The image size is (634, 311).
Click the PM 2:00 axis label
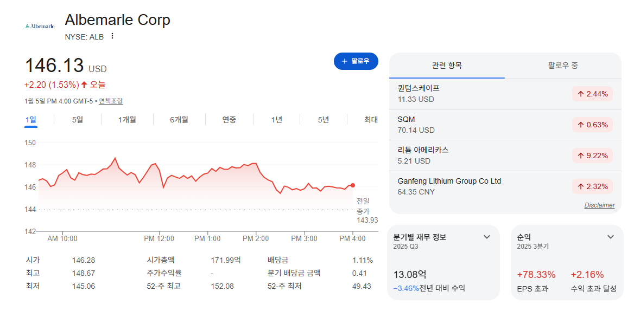(x=256, y=238)
